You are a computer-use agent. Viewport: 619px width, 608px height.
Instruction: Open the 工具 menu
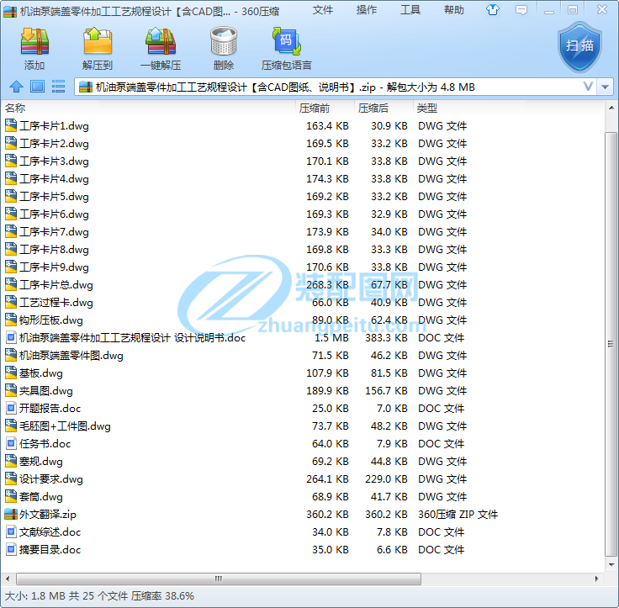pos(410,10)
